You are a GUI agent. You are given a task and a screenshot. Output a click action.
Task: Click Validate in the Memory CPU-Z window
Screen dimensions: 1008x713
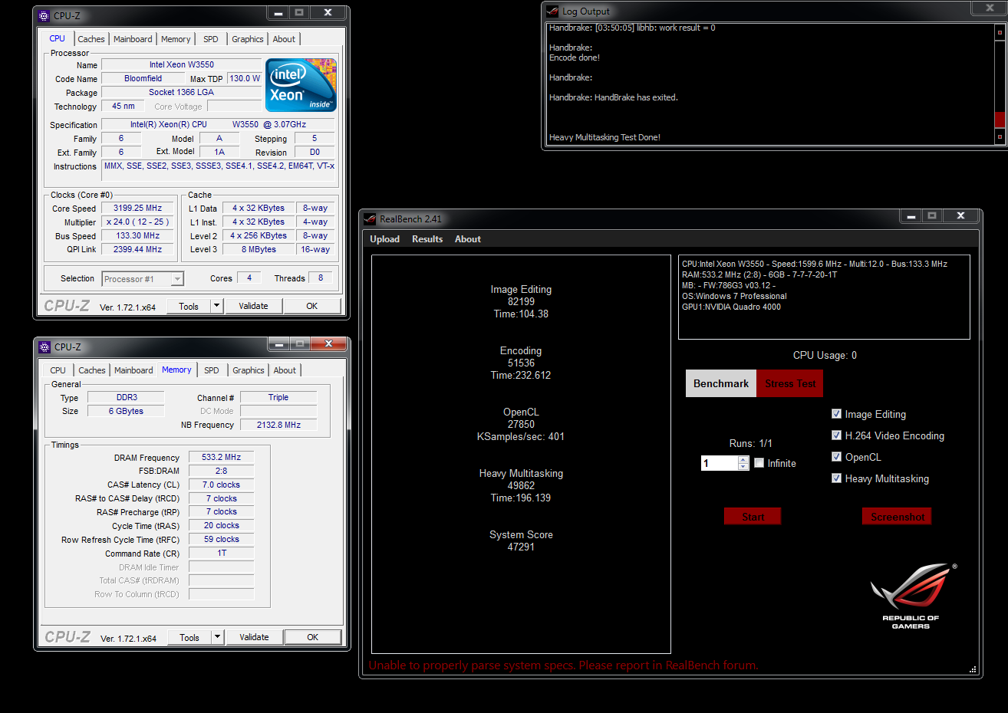[255, 637]
